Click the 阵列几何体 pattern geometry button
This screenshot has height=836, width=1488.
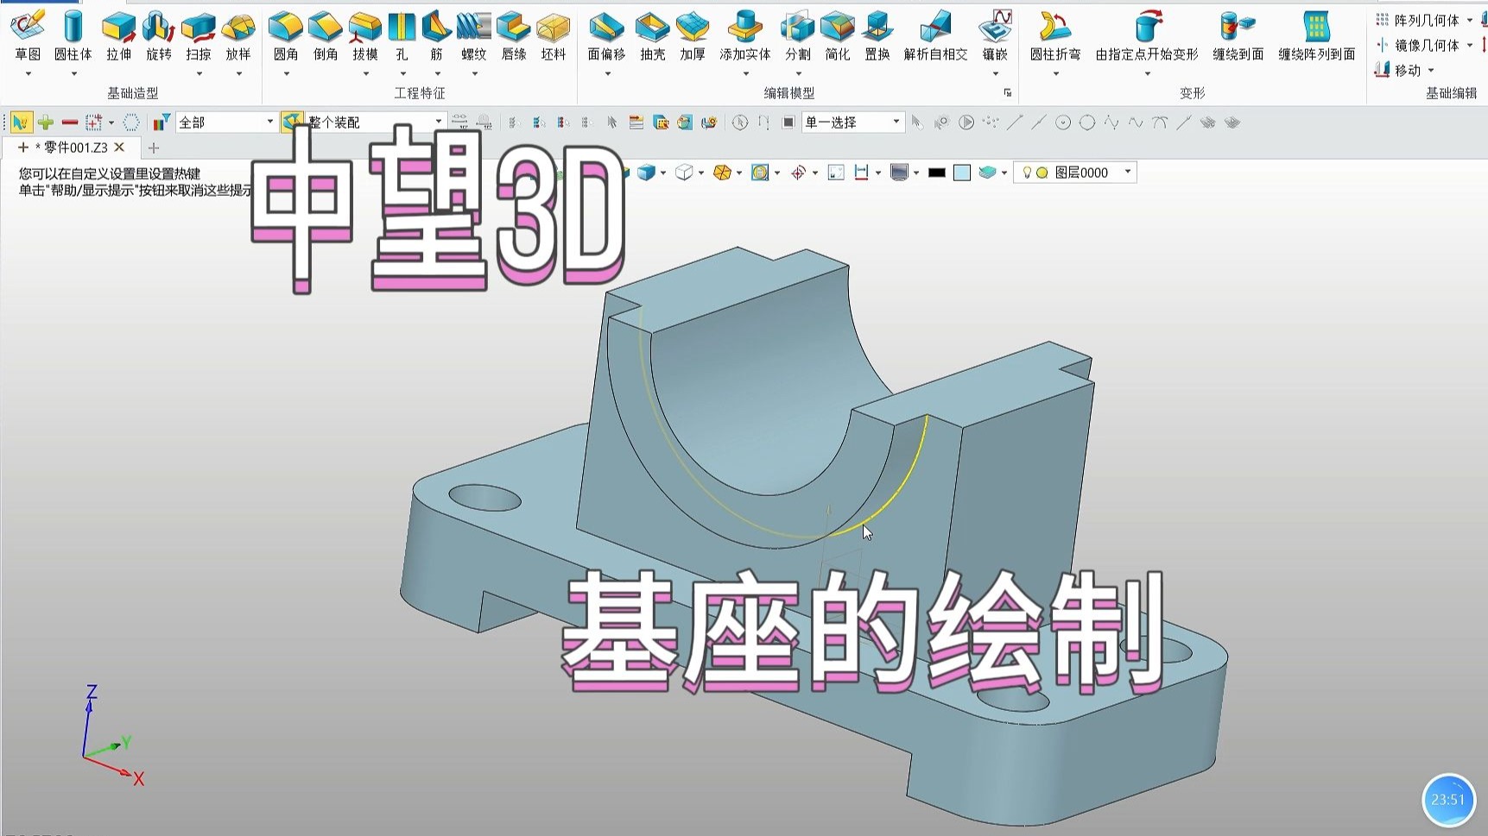click(1417, 20)
